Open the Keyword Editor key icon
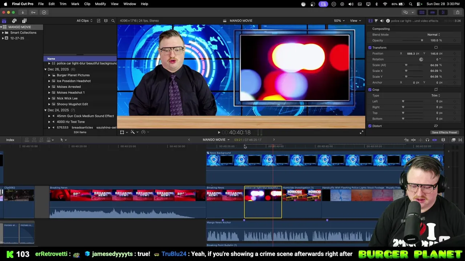Screen dimensions: 465x261 pos(33,12)
